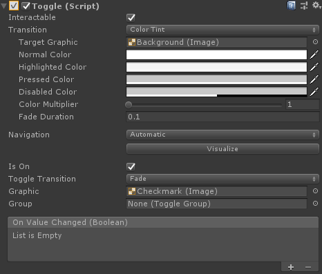This screenshot has width=322, height=274.
Task: Pick Pressed Color with the eyedropper
Action: [314, 79]
